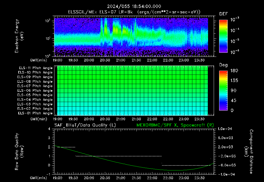
Task: Click the DEF color bar
Action: pyautogui.click(x=223, y=36)
